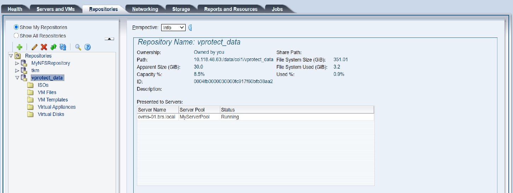Open the Networking tab
The height and width of the screenshot is (193, 513).
pos(145,9)
